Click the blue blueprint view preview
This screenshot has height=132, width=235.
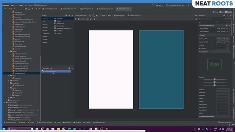click(x=161, y=69)
